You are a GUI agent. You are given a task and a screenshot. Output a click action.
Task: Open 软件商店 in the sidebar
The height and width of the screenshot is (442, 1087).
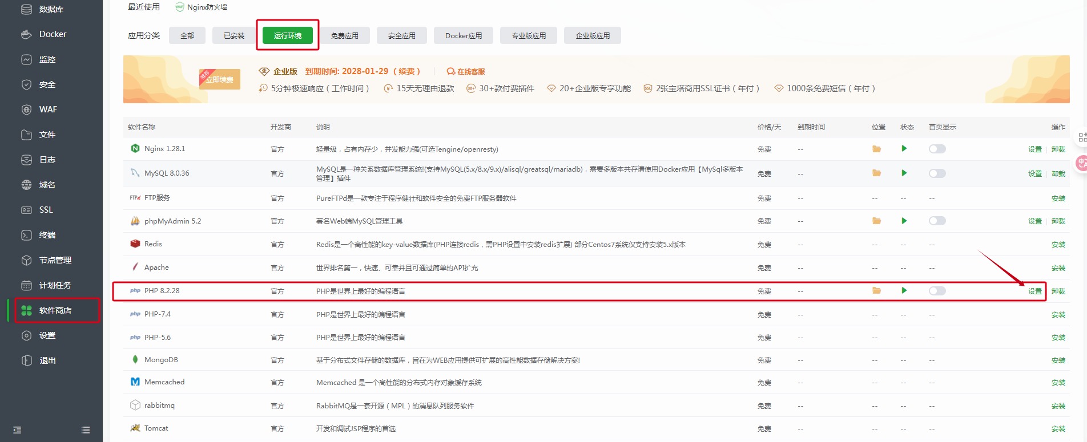[x=56, y=310]
